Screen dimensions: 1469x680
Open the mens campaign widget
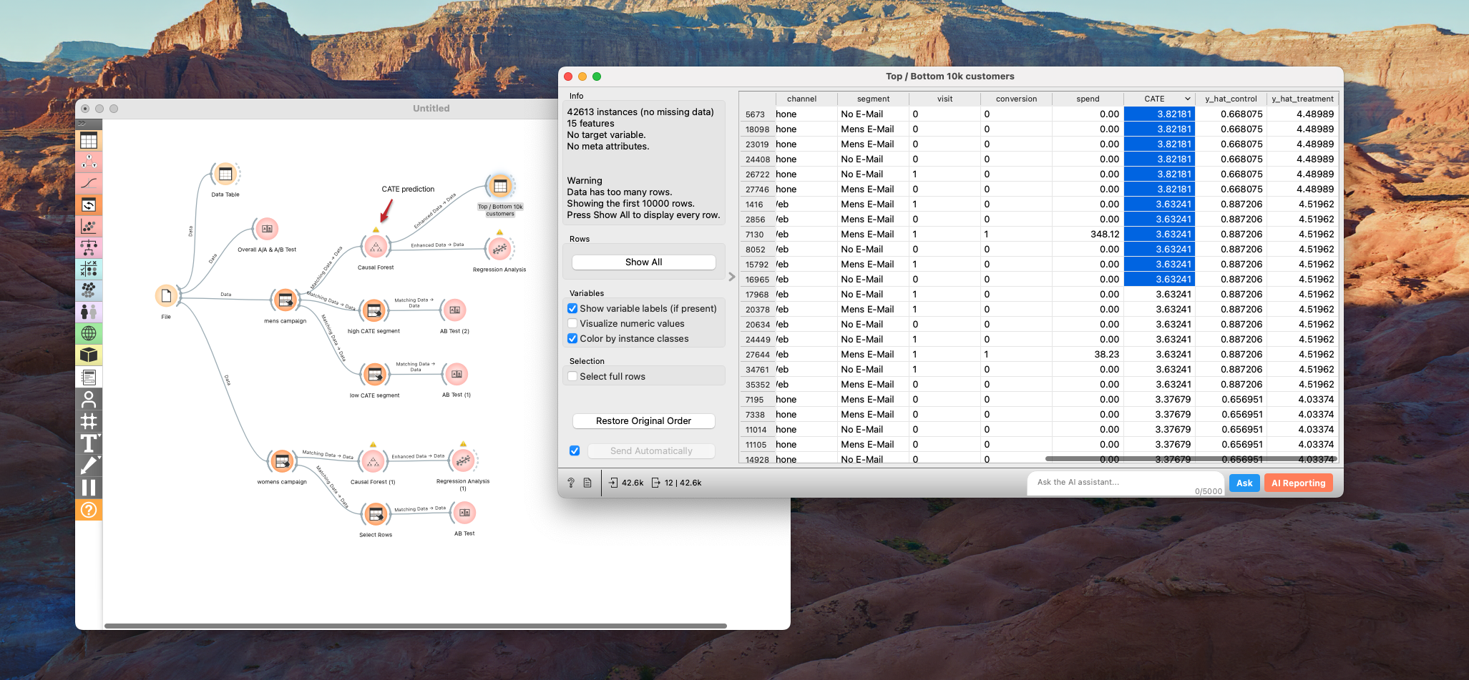285,300
